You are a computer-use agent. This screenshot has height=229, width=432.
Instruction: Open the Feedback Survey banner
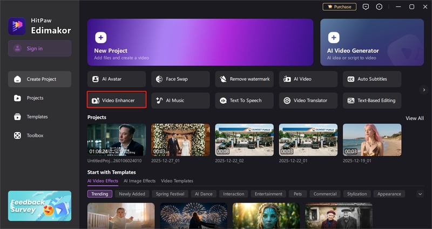pos(39,206)
